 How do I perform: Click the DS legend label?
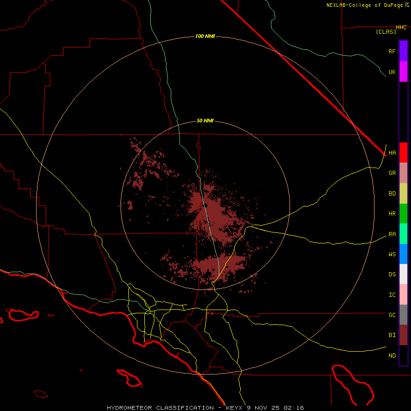[x=392, y=274]
